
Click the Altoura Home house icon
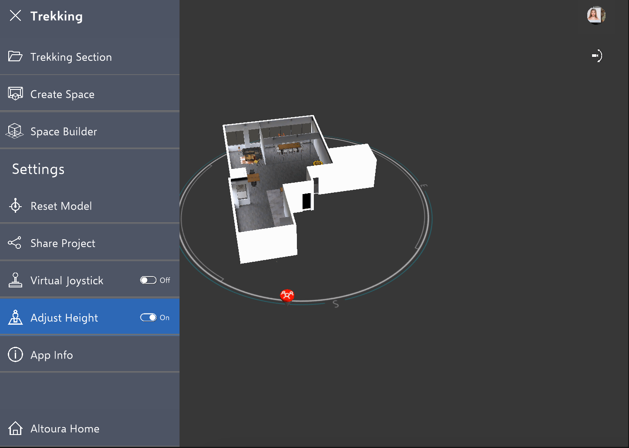click(15, 428)
